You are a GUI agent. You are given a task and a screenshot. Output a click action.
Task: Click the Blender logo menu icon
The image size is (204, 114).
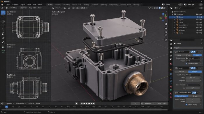tap(2, 5)
